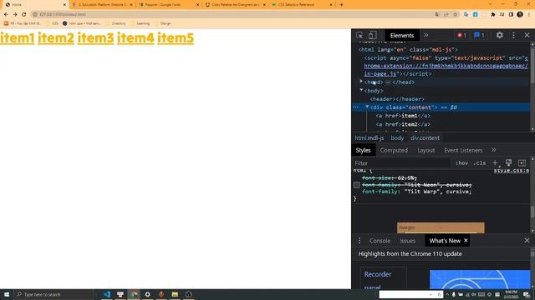Collapse the div class content node
This screenshot has width=535, height=300.
click(367, 107)
